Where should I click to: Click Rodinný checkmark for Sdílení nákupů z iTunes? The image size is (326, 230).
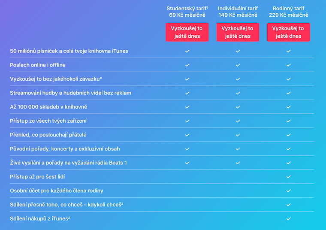click(288, 218)
